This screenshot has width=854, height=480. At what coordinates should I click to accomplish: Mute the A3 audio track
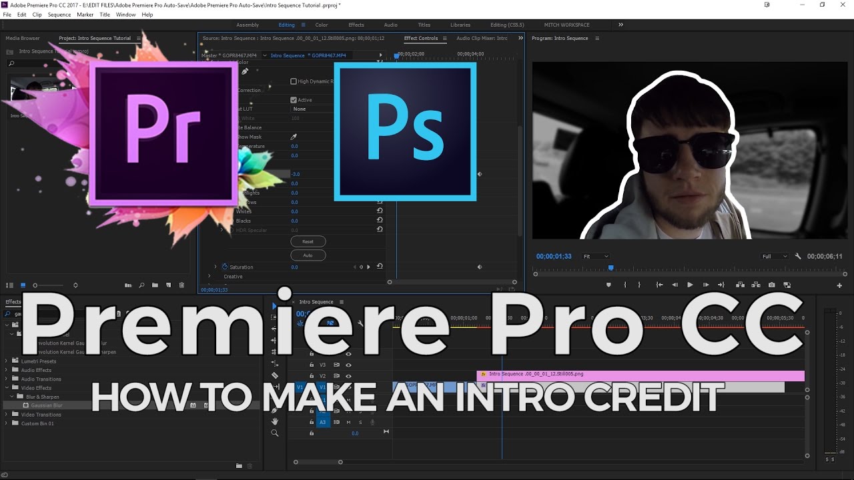click(x=348, y=422)
